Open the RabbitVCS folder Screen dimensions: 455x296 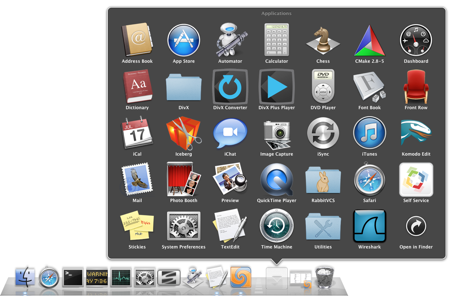[x=323, y=180]
